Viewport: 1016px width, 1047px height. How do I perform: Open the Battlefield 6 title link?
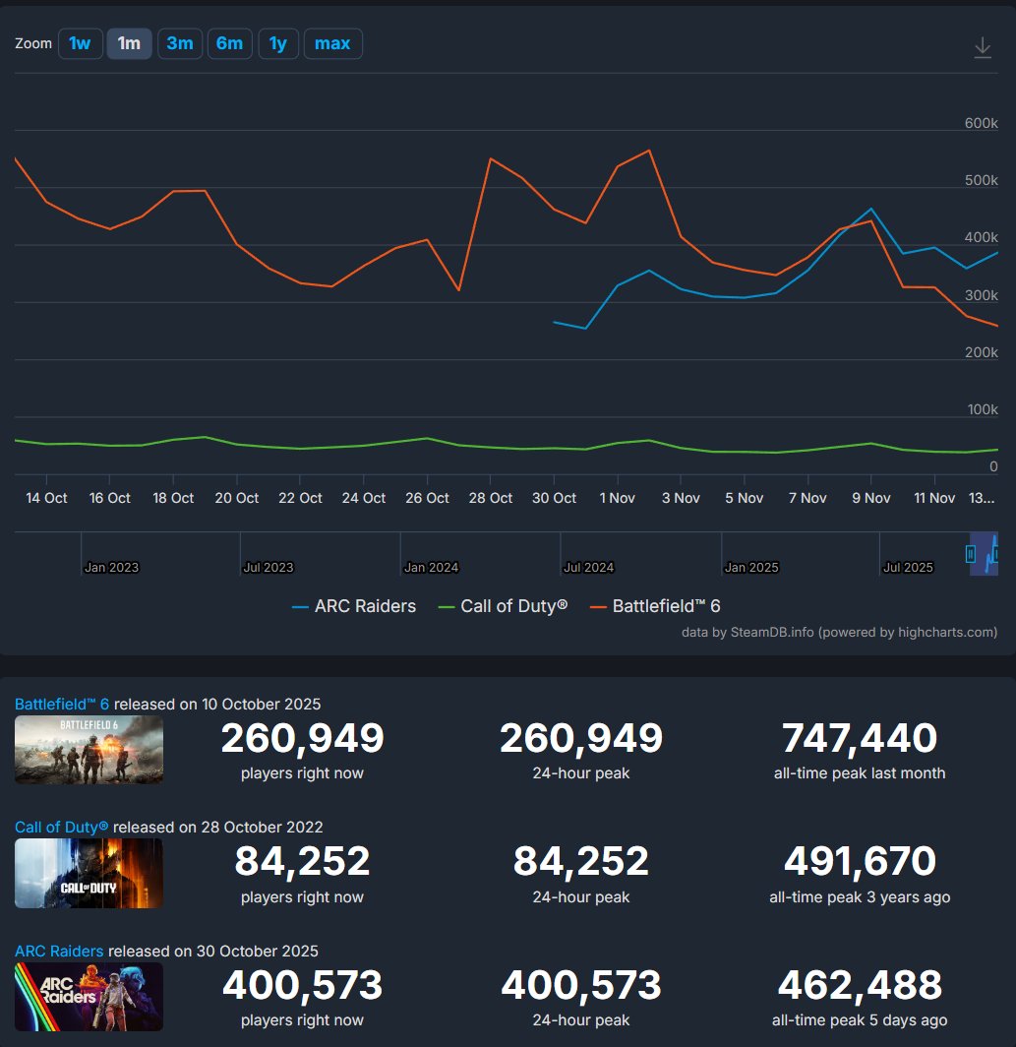[61, 705]
